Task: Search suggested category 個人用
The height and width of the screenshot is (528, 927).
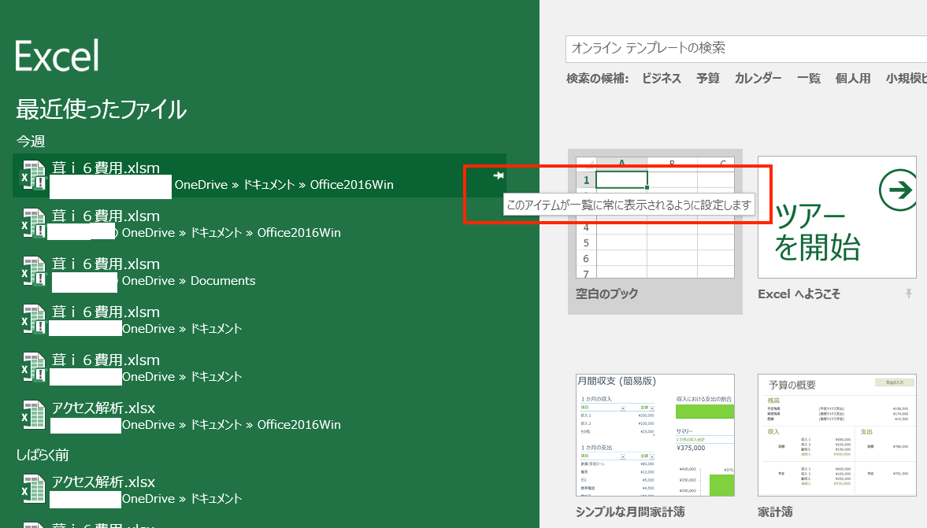Action: point(853,79)
